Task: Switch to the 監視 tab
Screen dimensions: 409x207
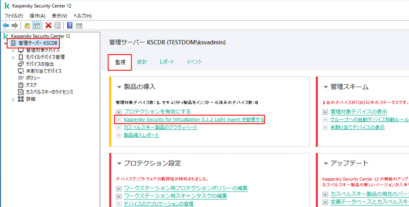Action: 120,62
